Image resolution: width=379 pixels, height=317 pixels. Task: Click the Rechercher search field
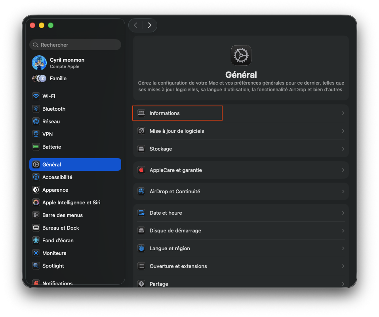[x=75, y=45]
